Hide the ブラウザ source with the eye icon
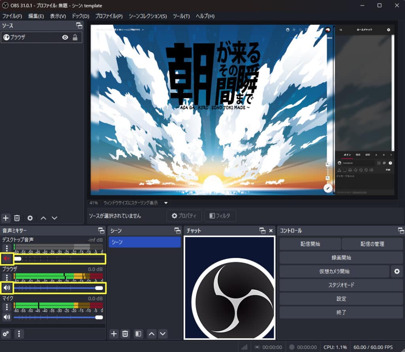Image resolution: width=405 pixels, height=352 pixels. tap(65, 38)
